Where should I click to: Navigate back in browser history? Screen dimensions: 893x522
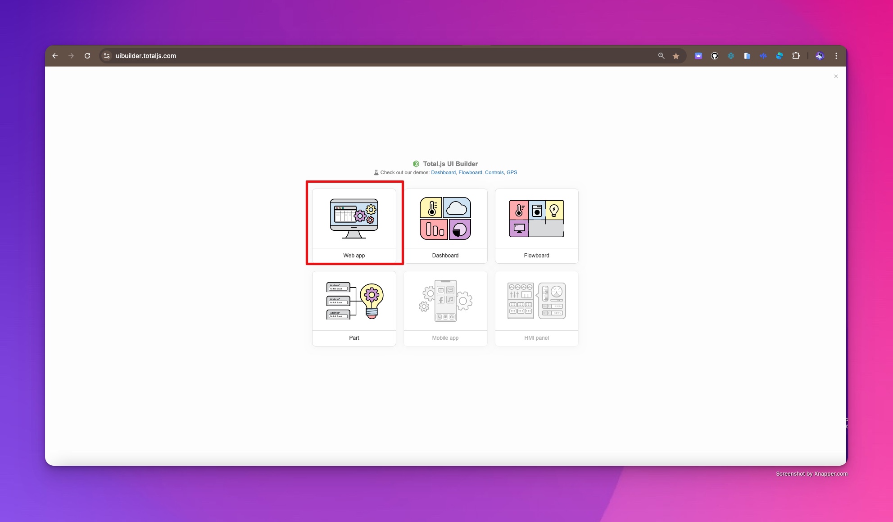tap(55, 56)
